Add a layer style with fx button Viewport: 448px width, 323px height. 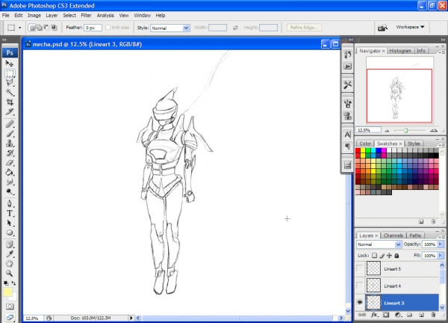coord(374,315)
